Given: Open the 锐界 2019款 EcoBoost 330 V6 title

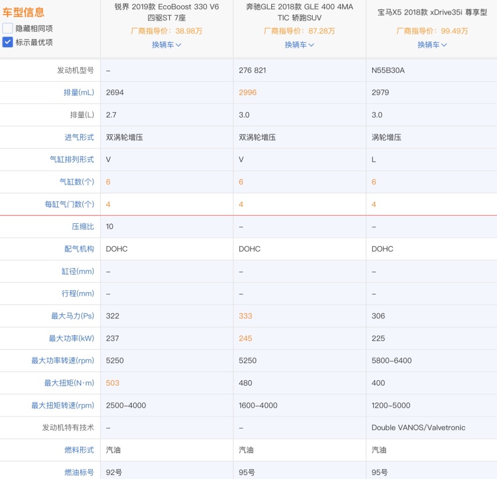Looking at the screenshot, I should pyautogui.click(x=166, y=12).
